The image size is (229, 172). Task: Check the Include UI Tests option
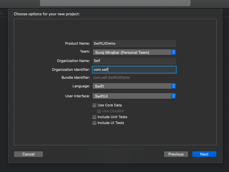tap(94, 123)
